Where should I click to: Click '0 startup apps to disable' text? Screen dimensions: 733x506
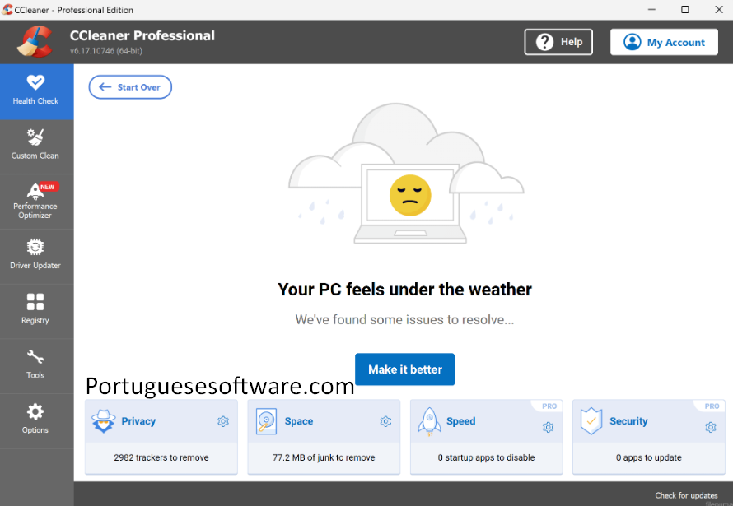point(486,458)
